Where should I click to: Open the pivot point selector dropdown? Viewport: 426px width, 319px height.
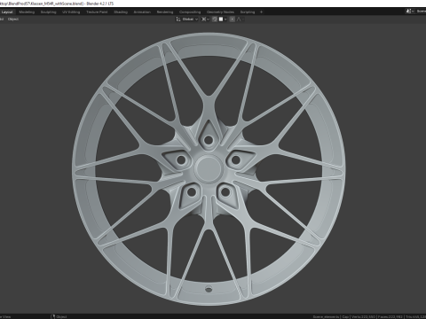click(x=205, y=19)
